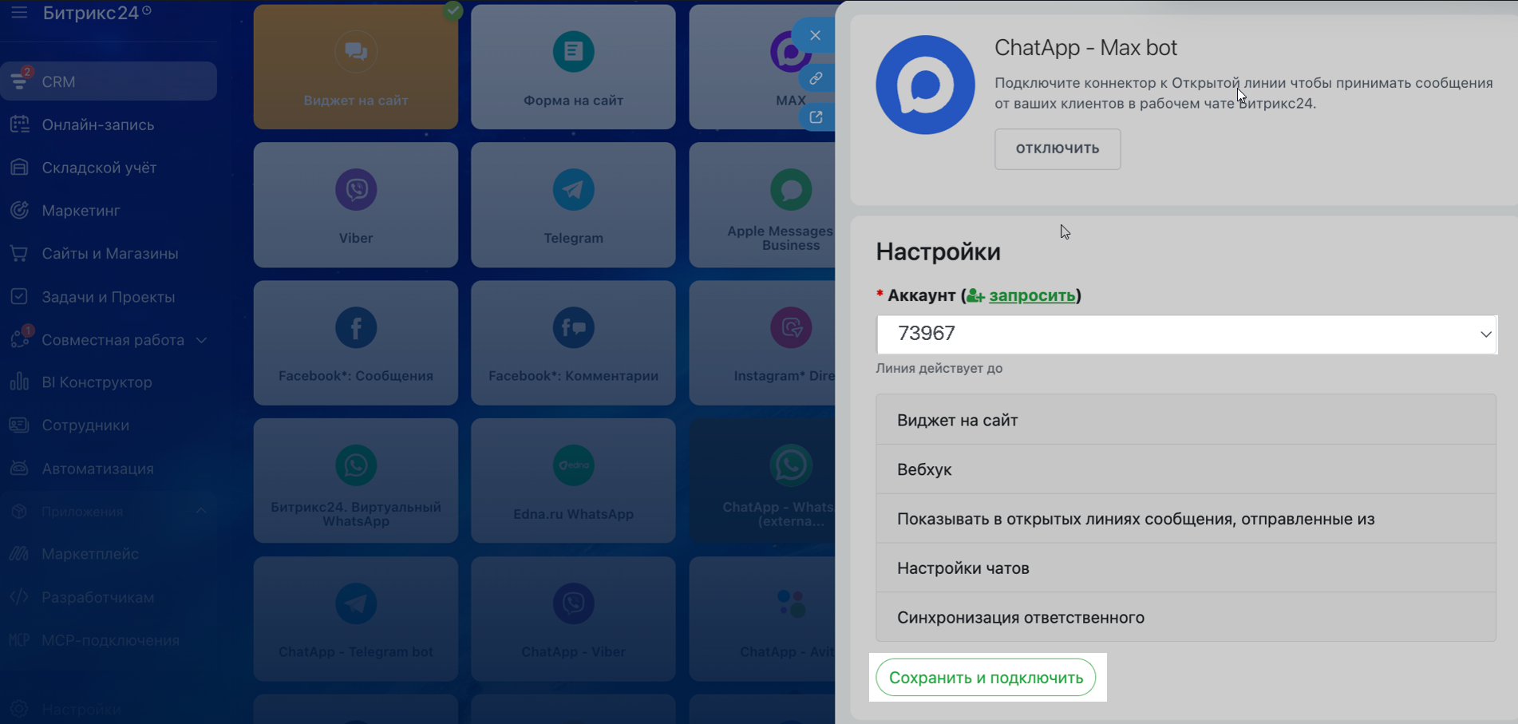The height and width of the screenshot is (724, 1518).
Task: Select Facebook Messages connector icon
Action: coord(356,328)
